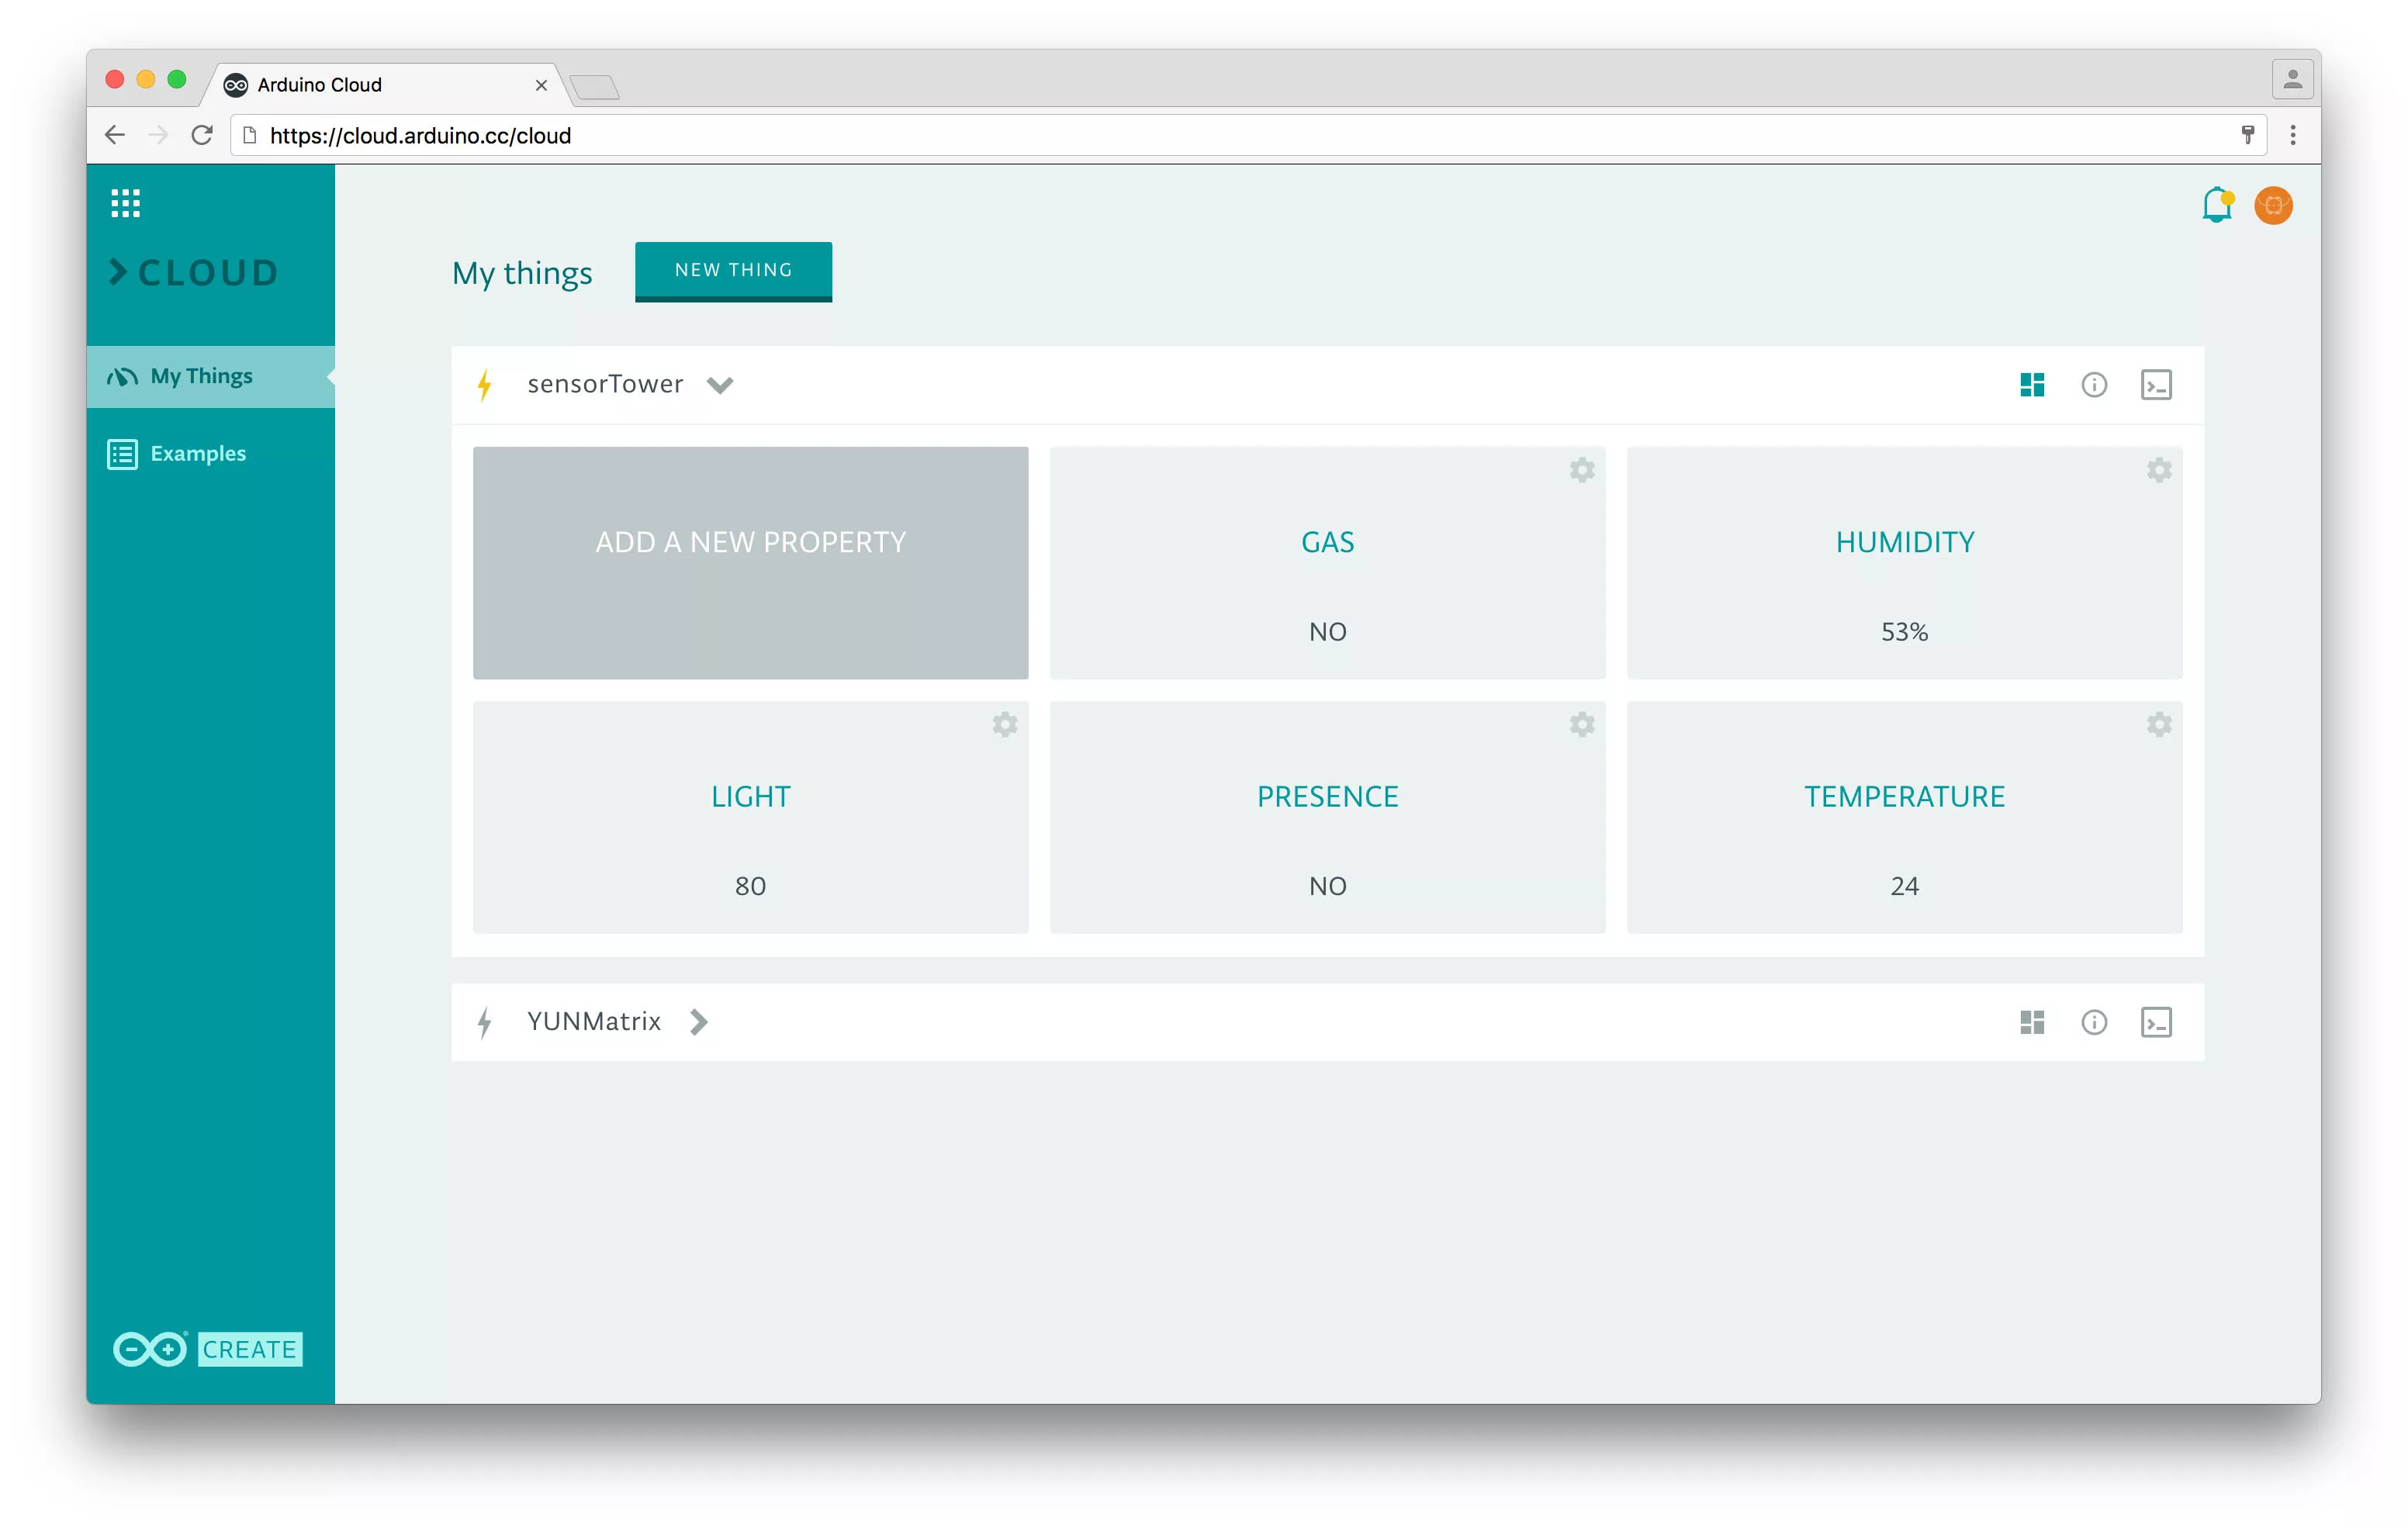Click the Arduino Cloud grid/dashboard icon
The image size is (2408, 1528).
point(2034,384)
